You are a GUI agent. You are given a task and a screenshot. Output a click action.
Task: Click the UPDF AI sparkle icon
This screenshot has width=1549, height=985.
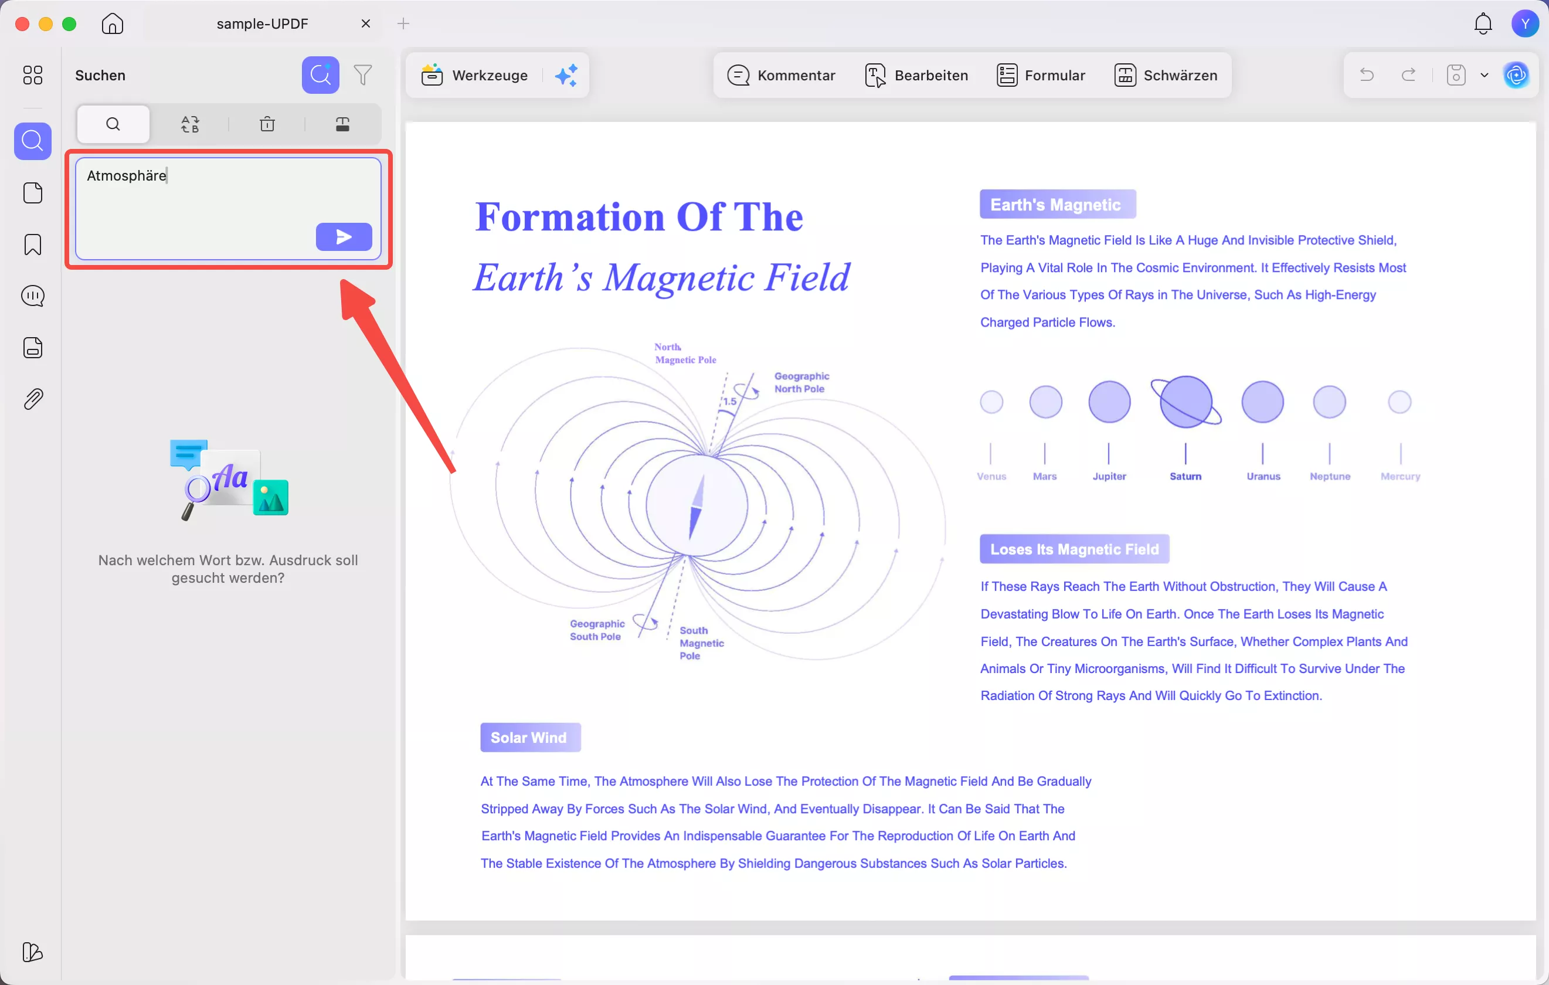pyautogui.click(x=566, y=75)
